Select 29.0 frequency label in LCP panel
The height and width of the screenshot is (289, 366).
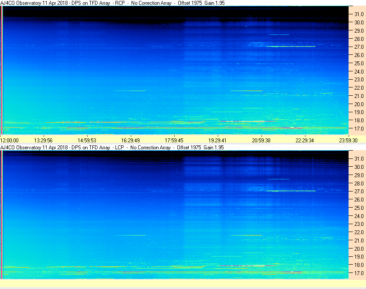click(359, 175)
